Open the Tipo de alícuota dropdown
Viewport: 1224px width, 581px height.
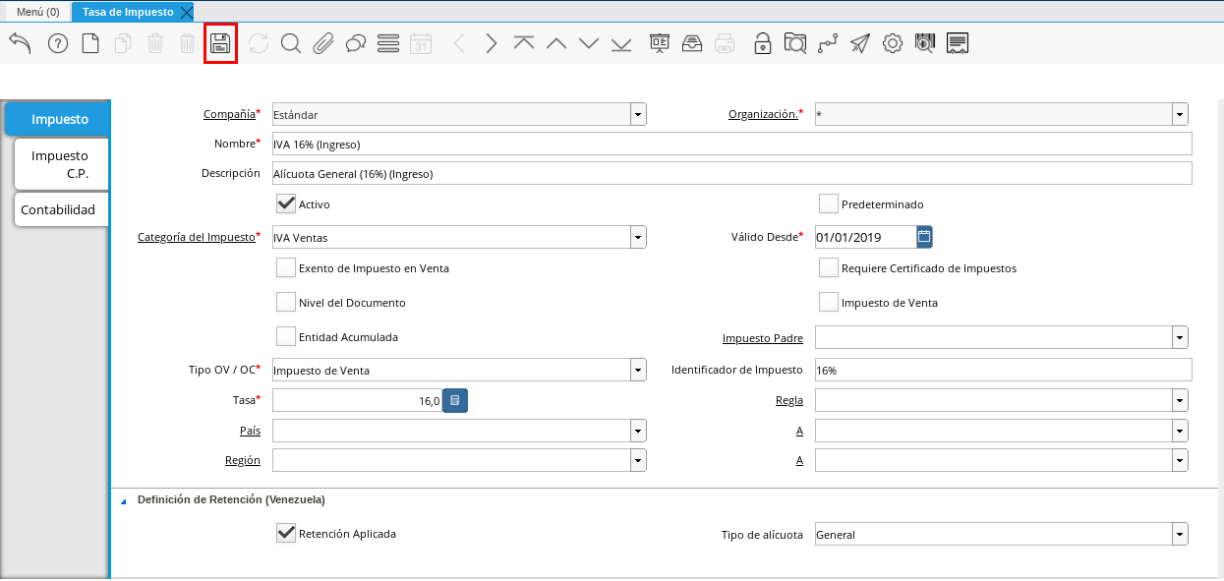click(1180, 535)
